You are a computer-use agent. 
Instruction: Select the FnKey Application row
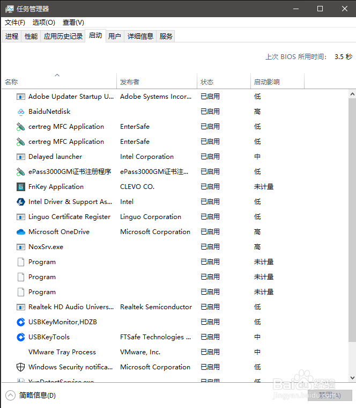click(x=175, y=187)
